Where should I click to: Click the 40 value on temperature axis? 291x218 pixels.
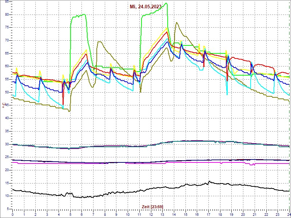[x=7, y=118]
